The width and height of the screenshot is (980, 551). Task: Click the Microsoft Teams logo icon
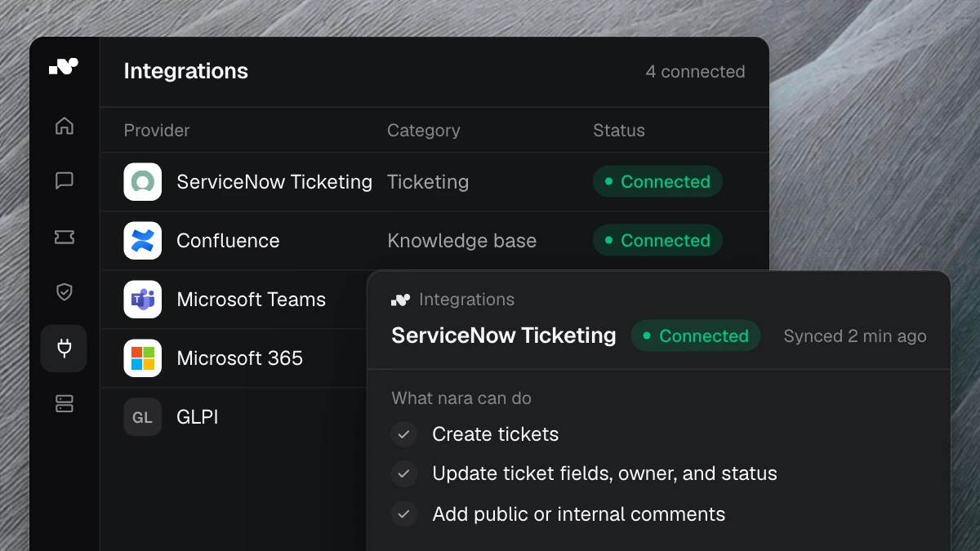[x=143, y=300]
